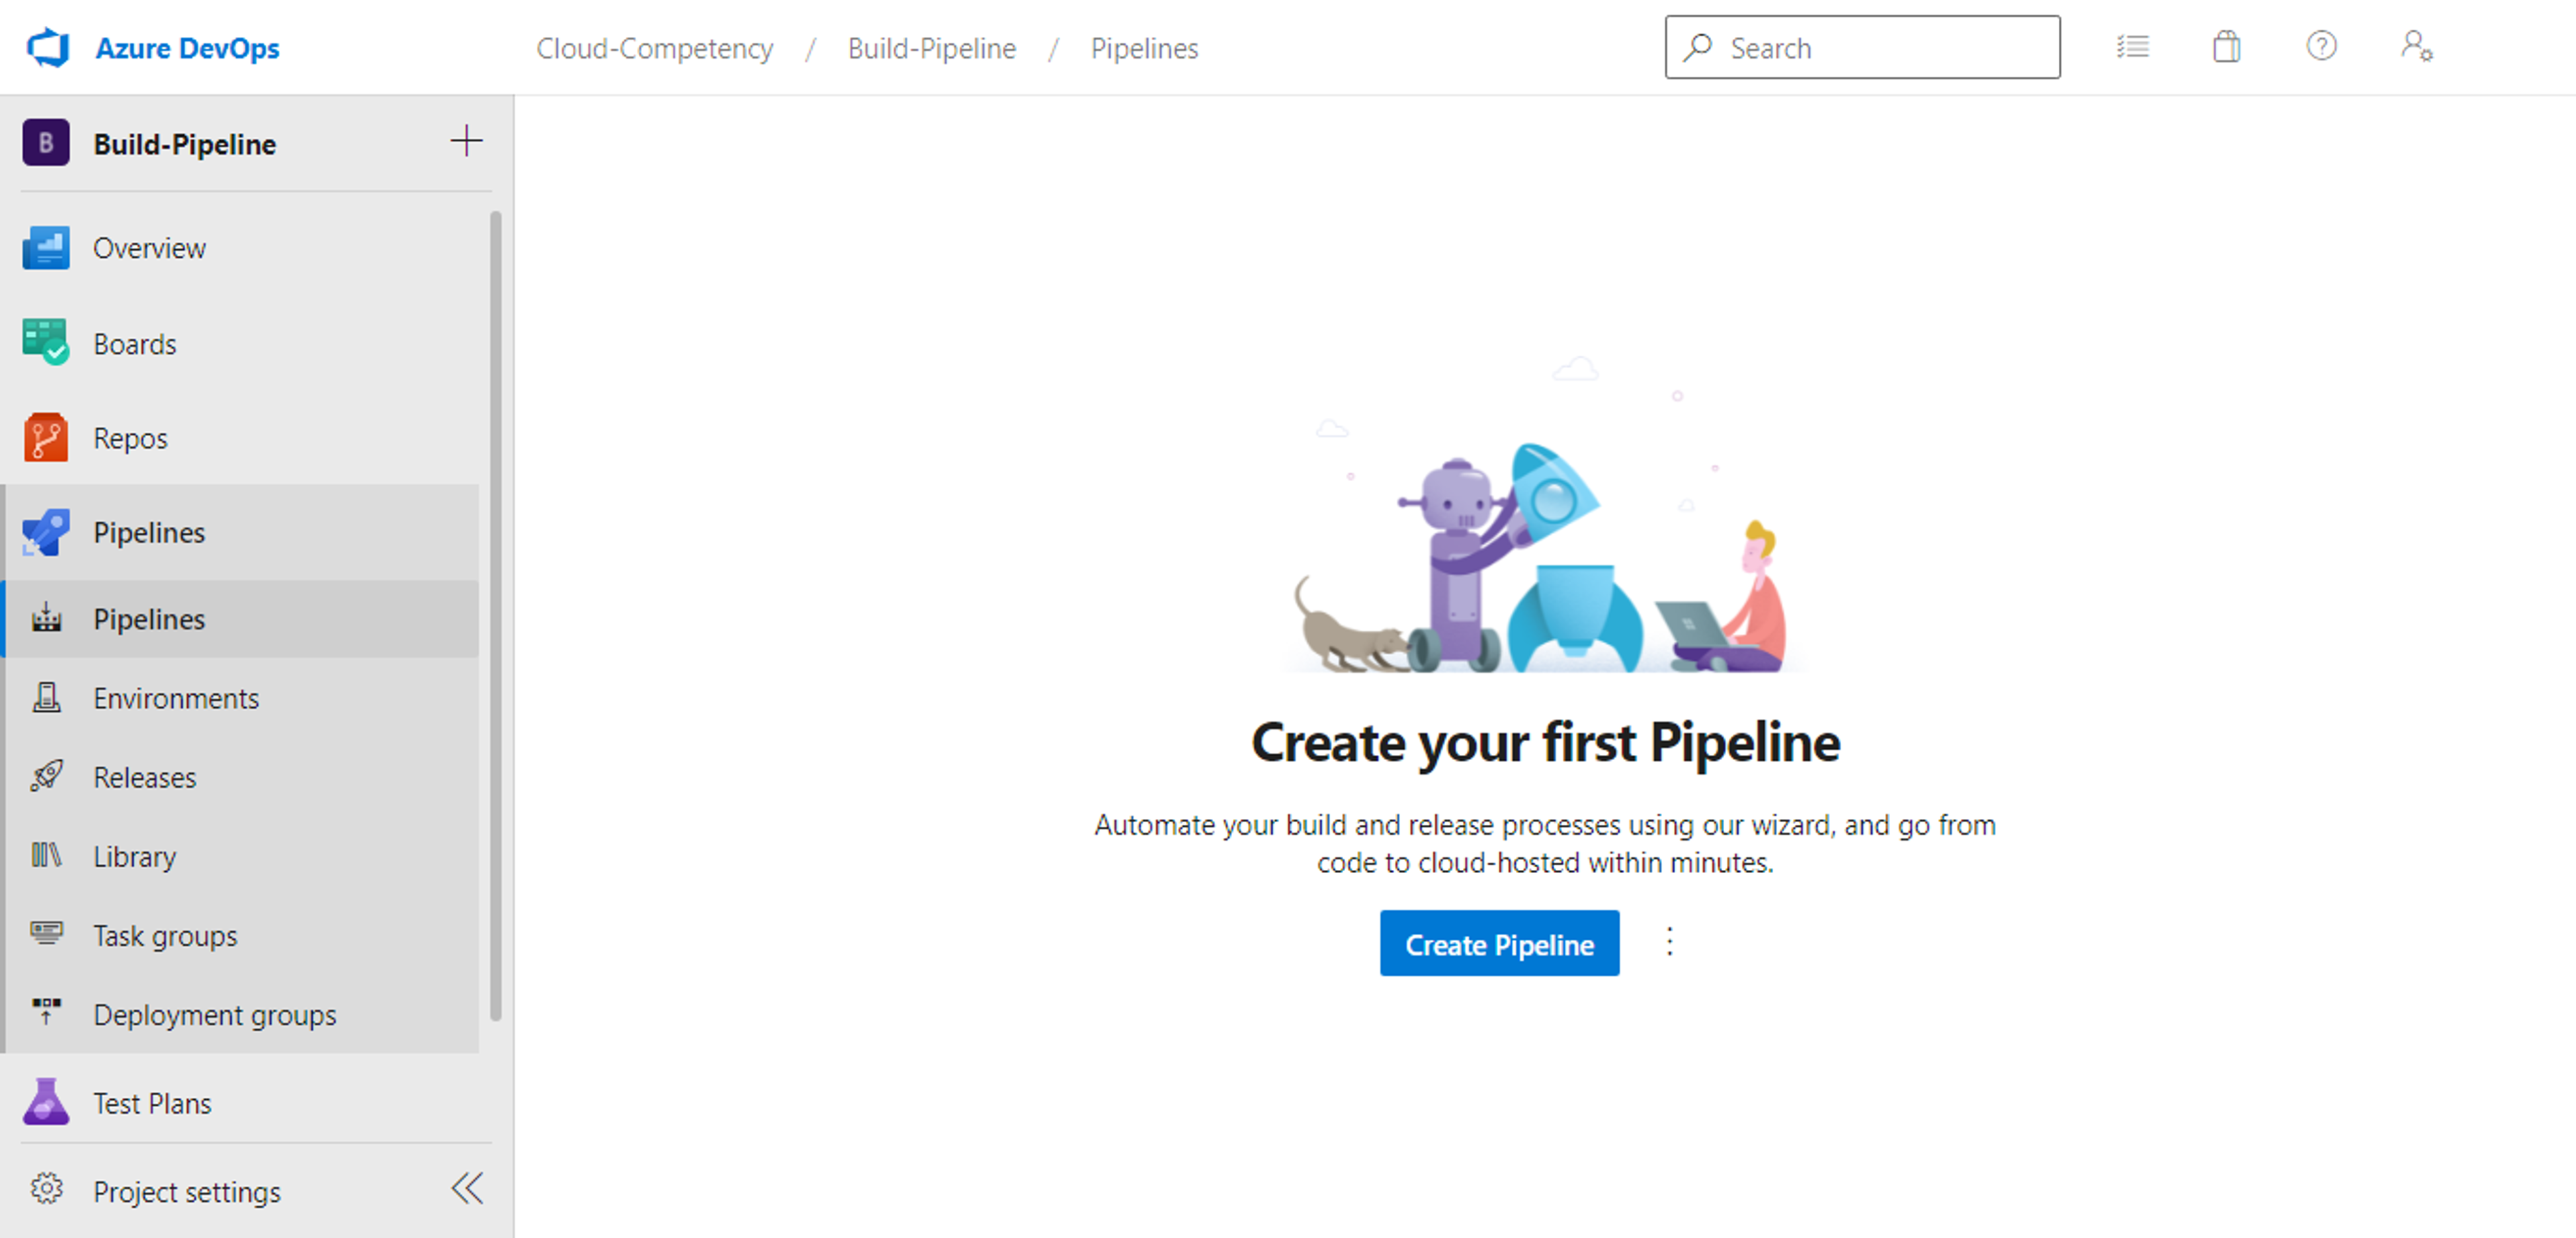Click the Releases rocket icon
Viewport: 2576px width, 1238px height.
(46, 775)
